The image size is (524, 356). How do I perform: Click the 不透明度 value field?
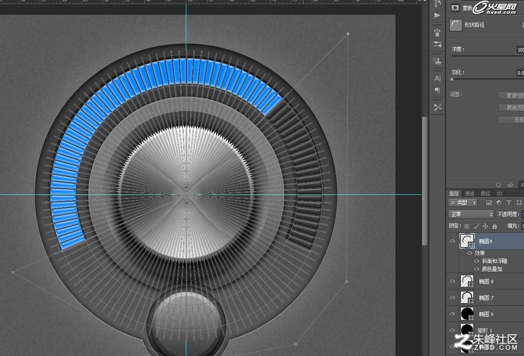[x=522, y=214]
